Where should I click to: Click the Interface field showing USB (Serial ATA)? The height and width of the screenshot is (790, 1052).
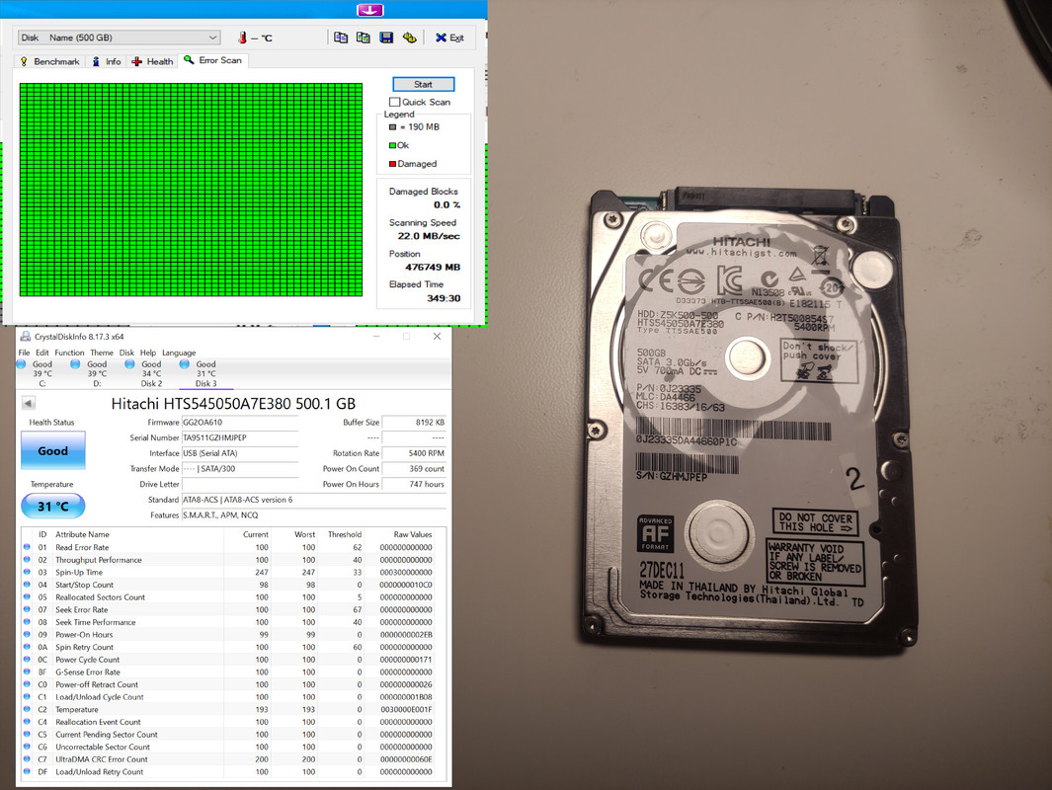[x=239, y=453]
